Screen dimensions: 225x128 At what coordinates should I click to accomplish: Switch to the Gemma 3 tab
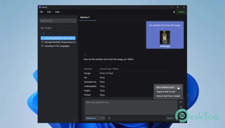(x=85, y=17)
